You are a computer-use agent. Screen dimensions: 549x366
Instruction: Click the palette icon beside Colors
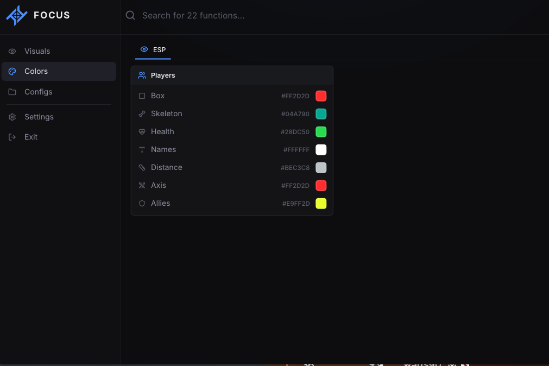(x=12, y=72)
